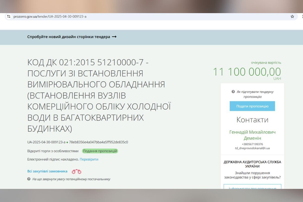Open "Всі закупівлі замовника" link
The height and width of the screenshot is (202, 303).
[47, 171]
